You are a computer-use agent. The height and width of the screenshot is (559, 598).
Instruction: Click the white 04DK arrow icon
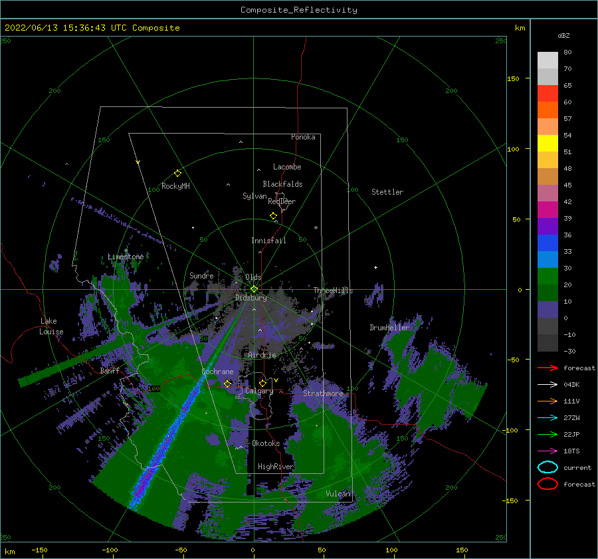(548, 384)
